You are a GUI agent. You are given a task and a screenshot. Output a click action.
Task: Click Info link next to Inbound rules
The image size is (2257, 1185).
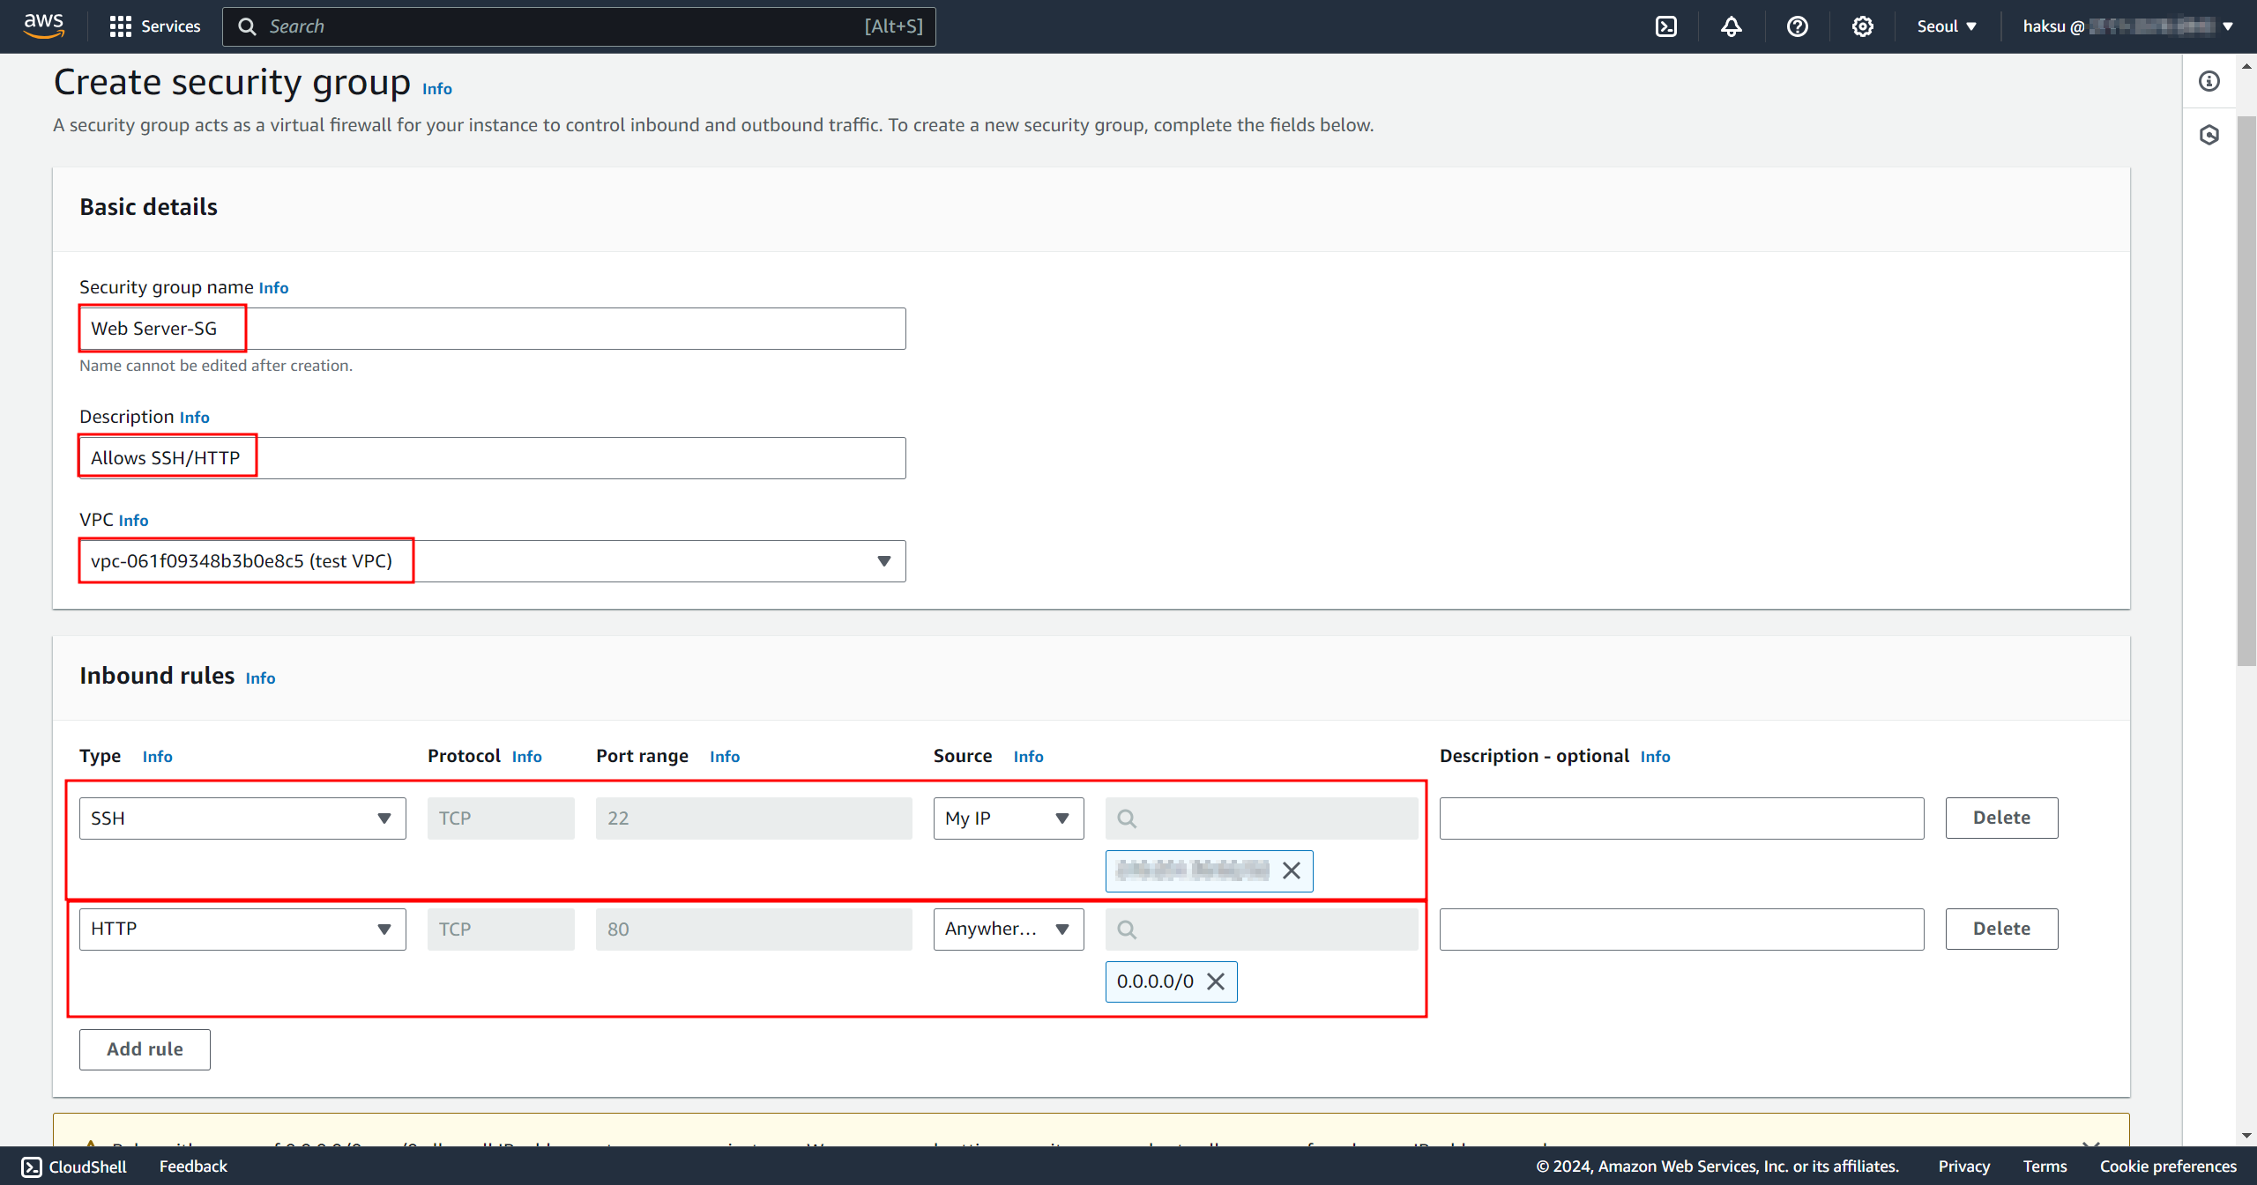click(x=260, y=678)
